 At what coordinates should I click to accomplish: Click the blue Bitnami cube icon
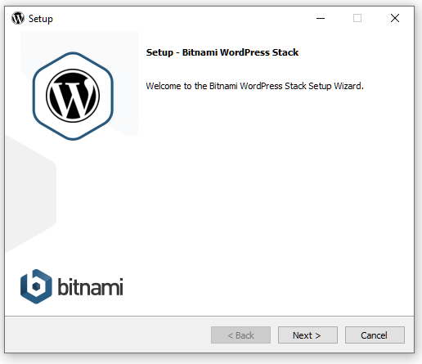(x=36, y=286)
